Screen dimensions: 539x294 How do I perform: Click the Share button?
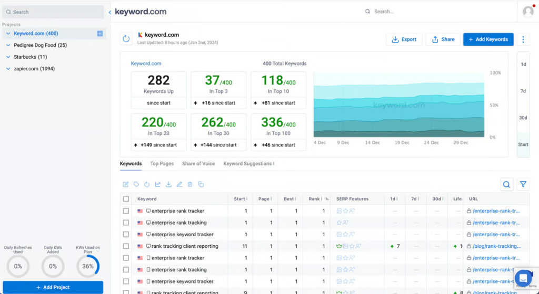[443, 39]
